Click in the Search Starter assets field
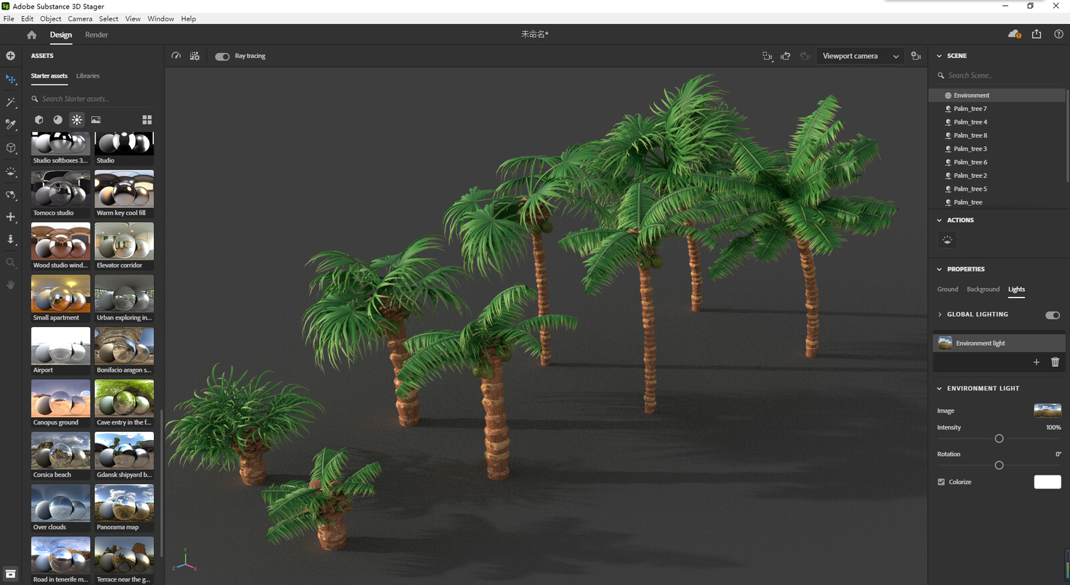 point(93,99)
